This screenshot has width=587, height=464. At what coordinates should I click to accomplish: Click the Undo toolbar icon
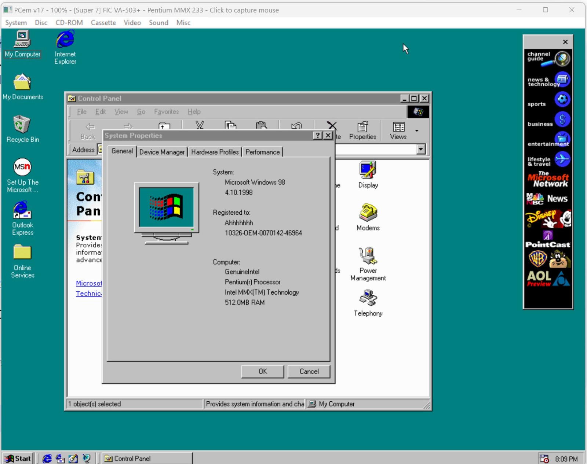(x=296, y=126)
